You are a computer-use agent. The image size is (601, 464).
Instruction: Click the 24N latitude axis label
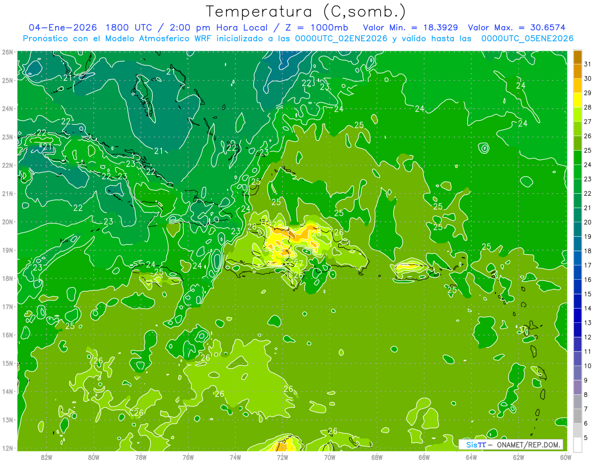(x=7, y=109)
